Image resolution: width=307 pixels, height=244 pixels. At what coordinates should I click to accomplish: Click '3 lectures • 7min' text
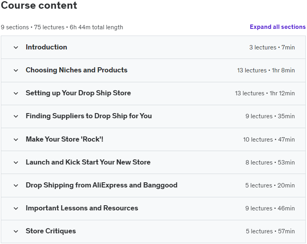272,47
